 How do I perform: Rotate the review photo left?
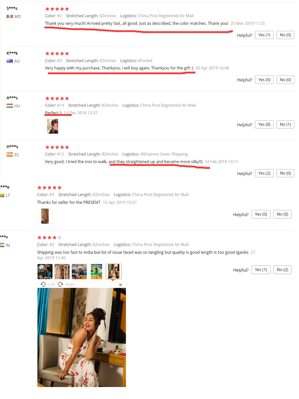(x=48, y=285)
